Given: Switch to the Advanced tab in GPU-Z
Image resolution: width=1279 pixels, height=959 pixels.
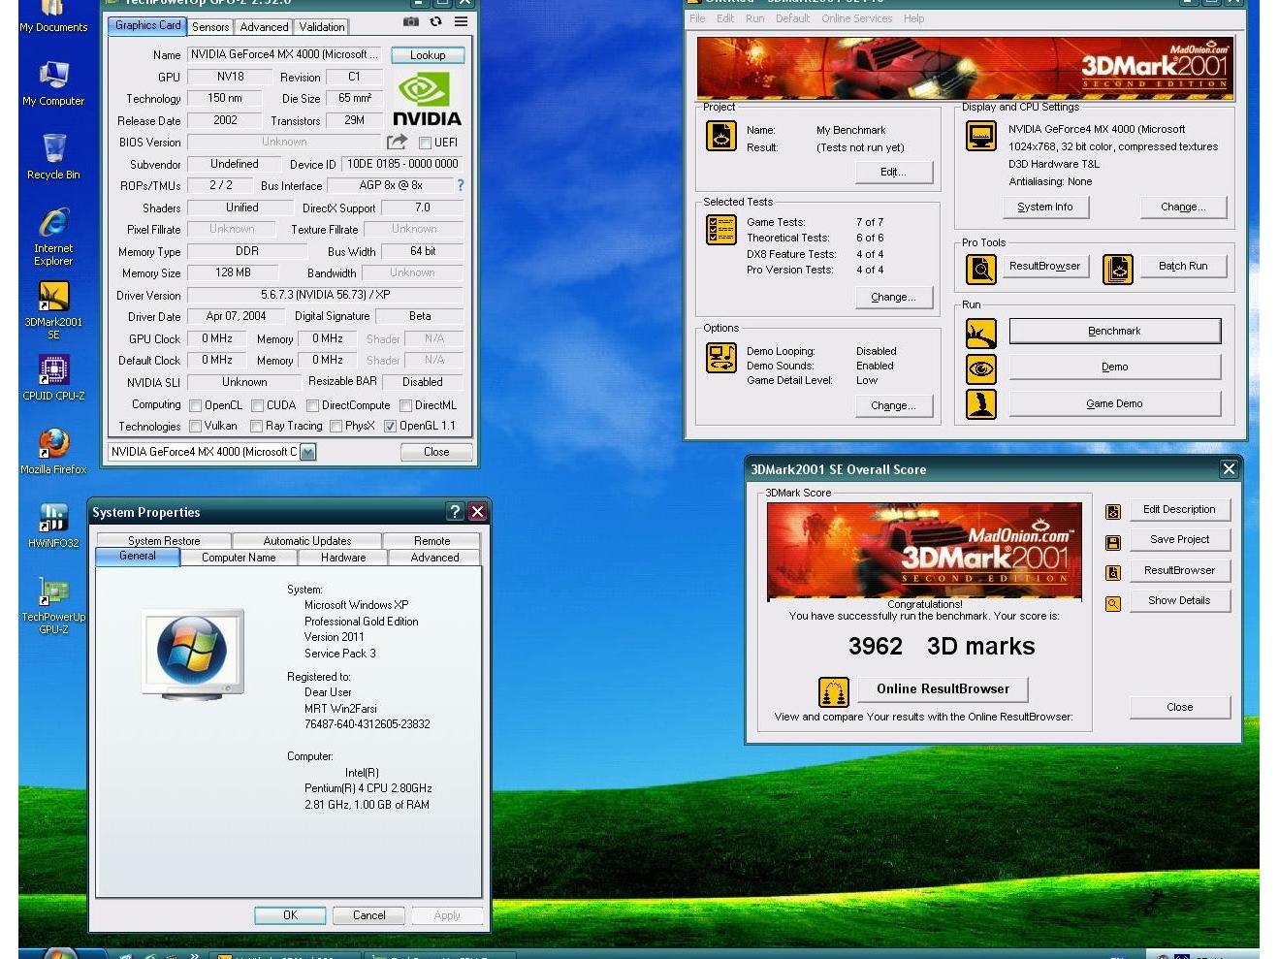Looking at the screenshot, I should 264,27.
